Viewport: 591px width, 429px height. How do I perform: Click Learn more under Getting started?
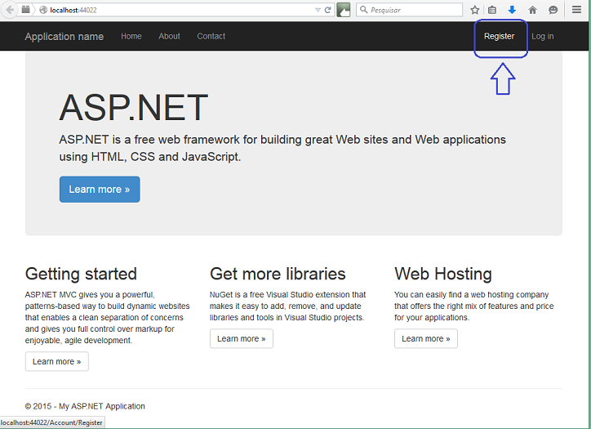[57, 361]
